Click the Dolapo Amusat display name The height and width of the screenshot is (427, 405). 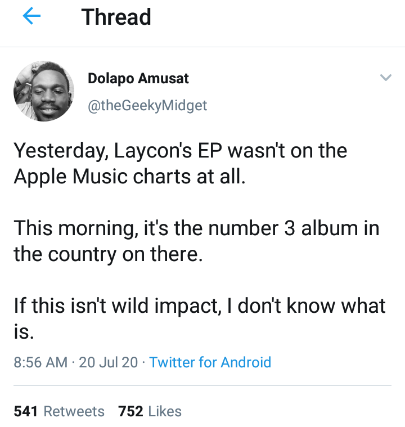click(138, 79)
